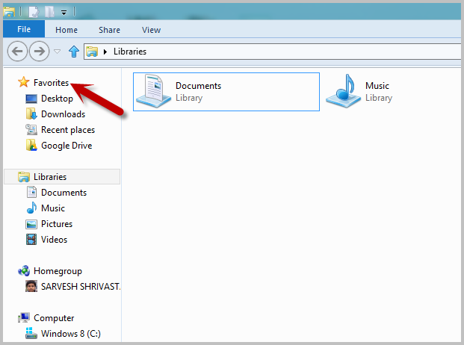Open Music under Libraries in sidebar
The height and width of the screenshot is (345, 464).
(52, 208)
